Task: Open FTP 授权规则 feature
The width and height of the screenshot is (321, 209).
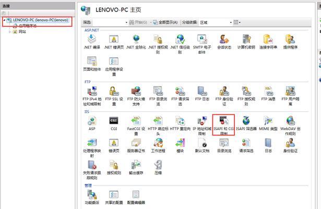Action: click(246, 96)
